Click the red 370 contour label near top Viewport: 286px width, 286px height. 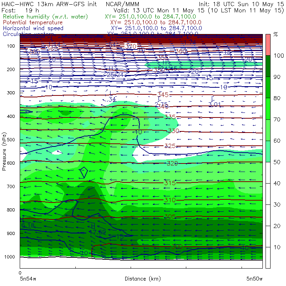point(131,46)
